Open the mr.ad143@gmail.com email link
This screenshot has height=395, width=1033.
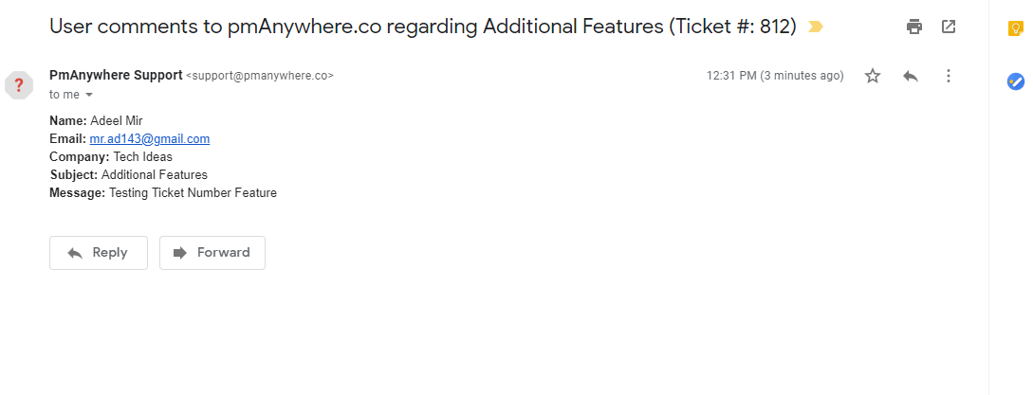pos(150,138)
